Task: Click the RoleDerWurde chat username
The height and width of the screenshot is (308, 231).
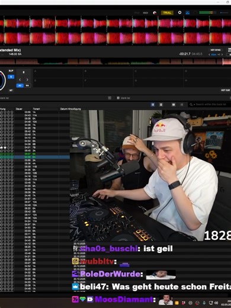Action: [x=110, y=274]
